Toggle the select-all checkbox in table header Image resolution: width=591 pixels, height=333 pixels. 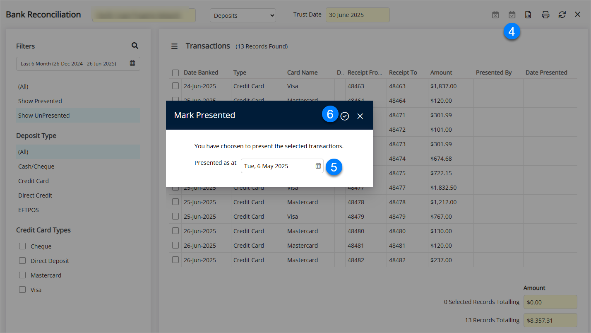click(x=175, y=73)
